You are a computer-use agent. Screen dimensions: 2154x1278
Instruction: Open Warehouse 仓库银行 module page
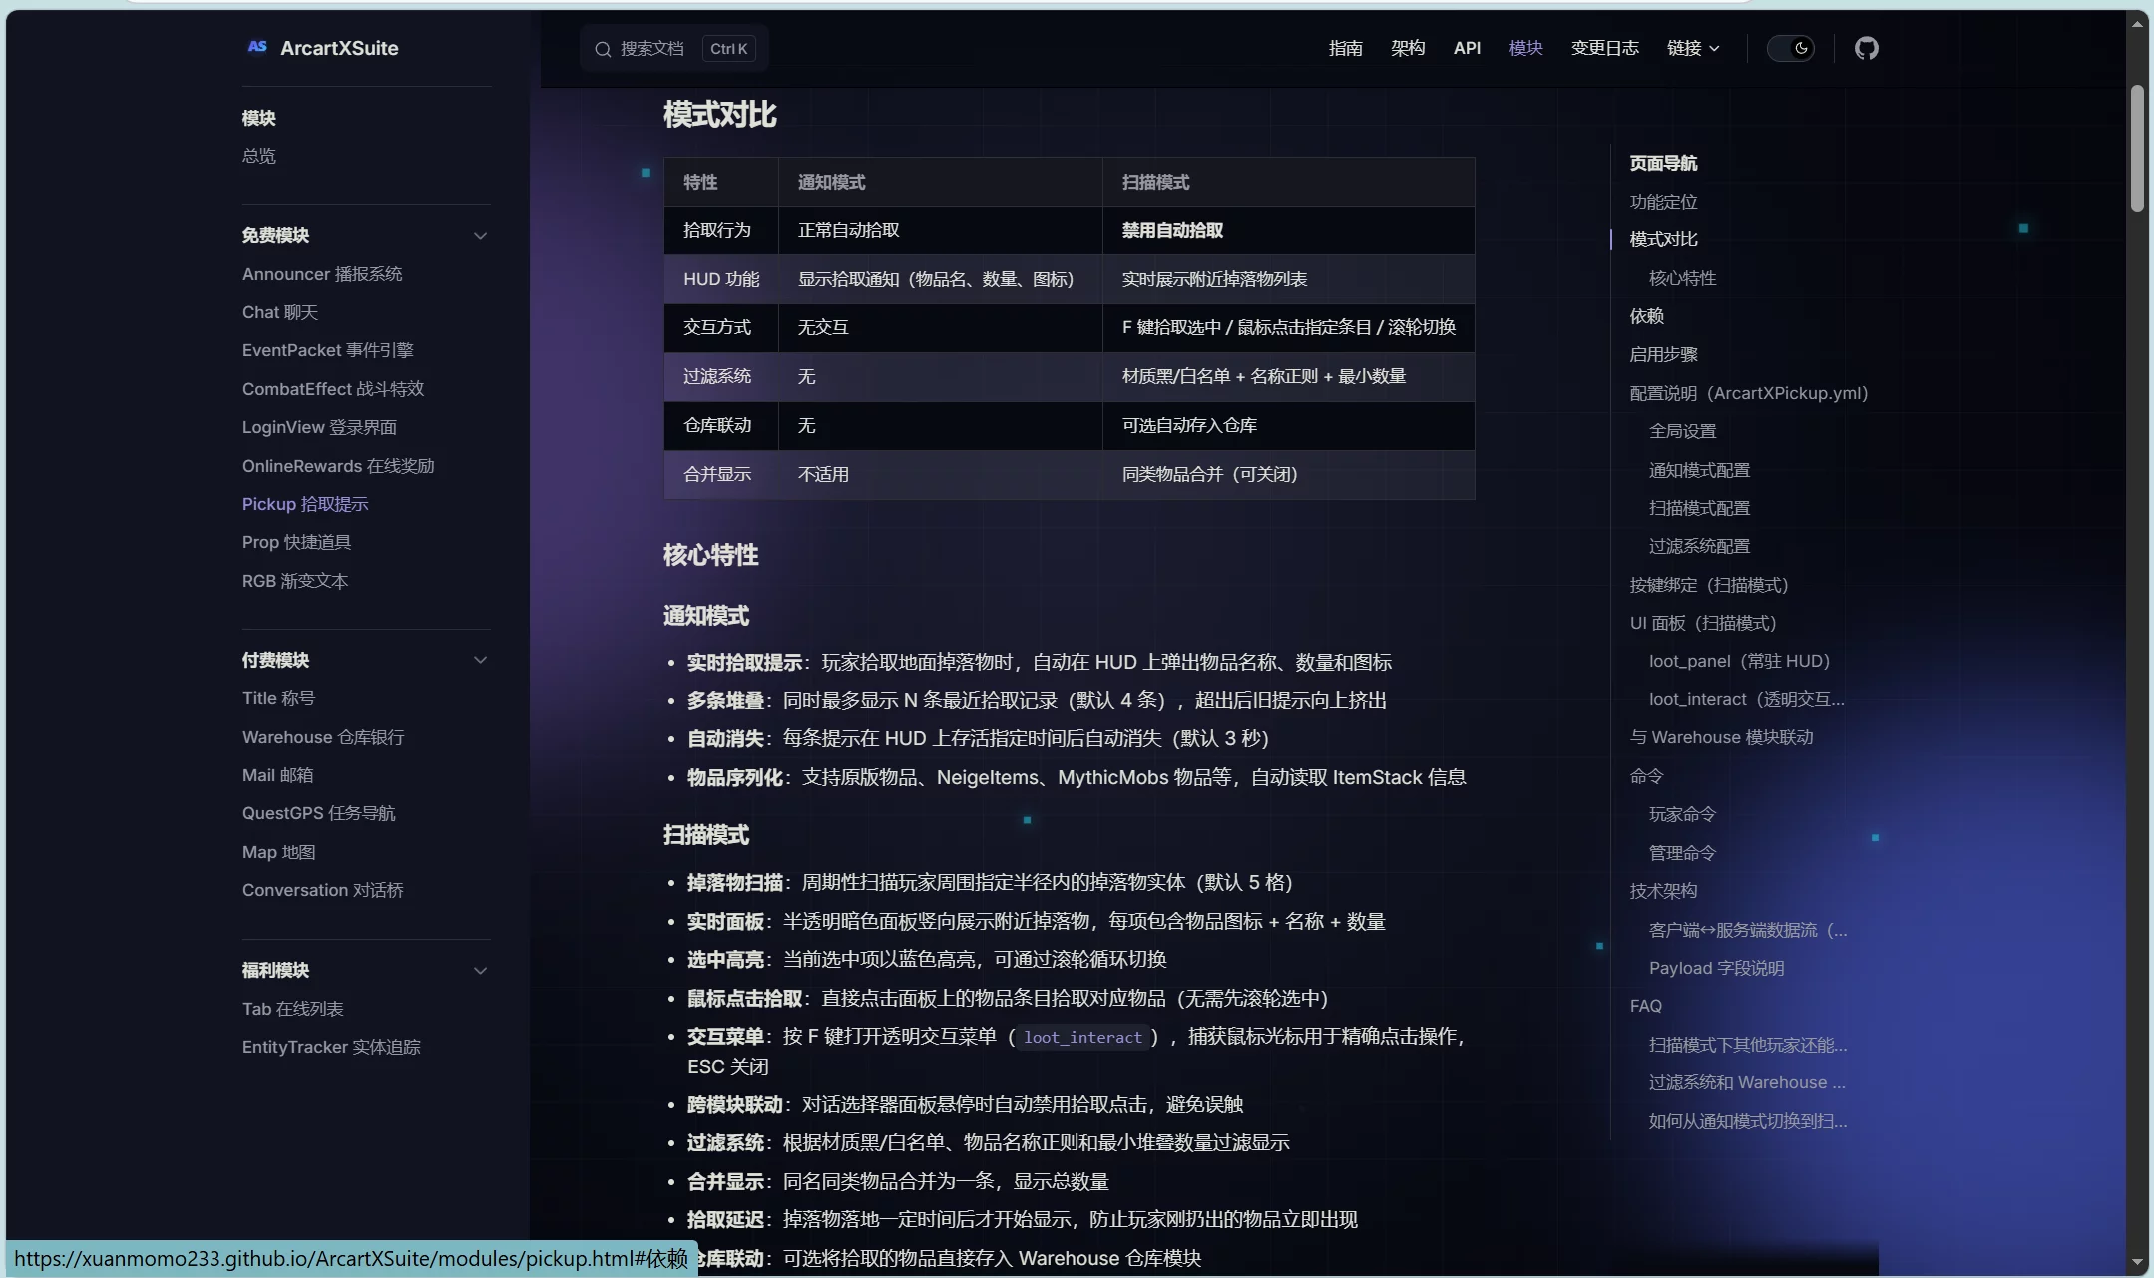[323, 737]
